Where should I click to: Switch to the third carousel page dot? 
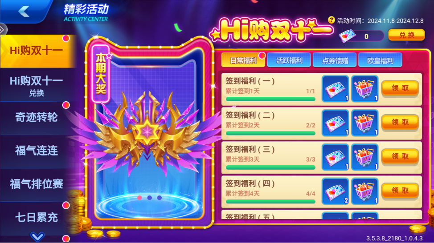pyautogui.click(x=160, y=198)
